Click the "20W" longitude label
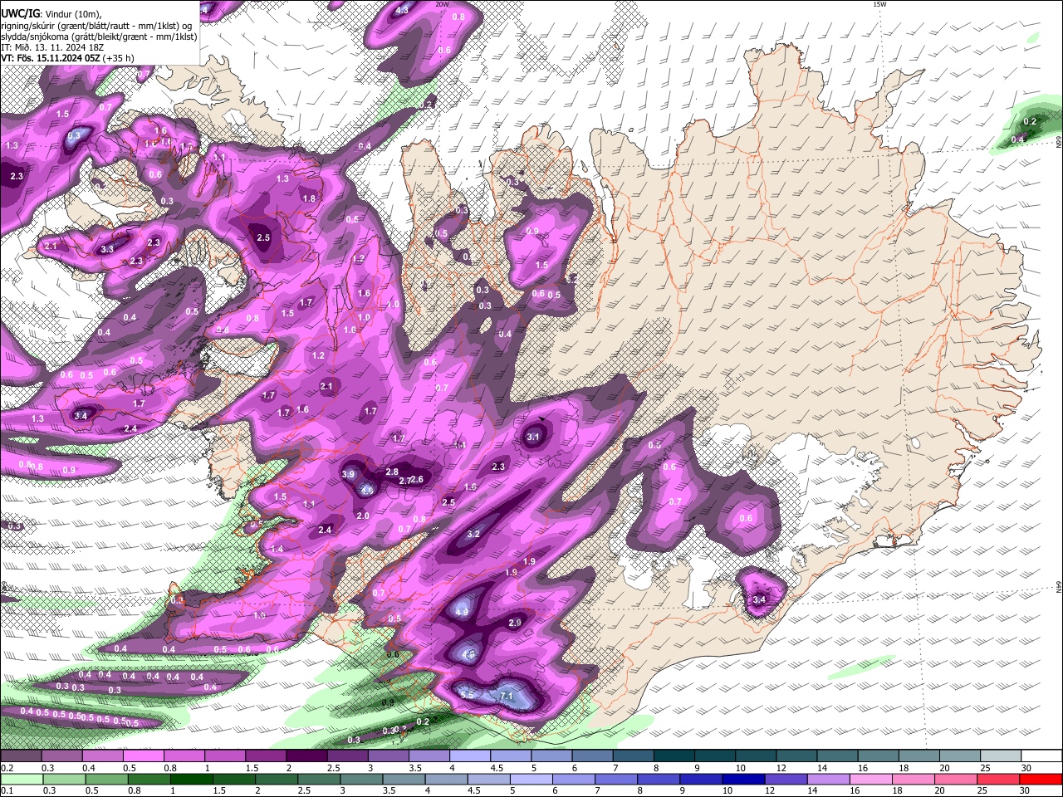Screen dimensions: 1063x797 [x=443, y=4]
